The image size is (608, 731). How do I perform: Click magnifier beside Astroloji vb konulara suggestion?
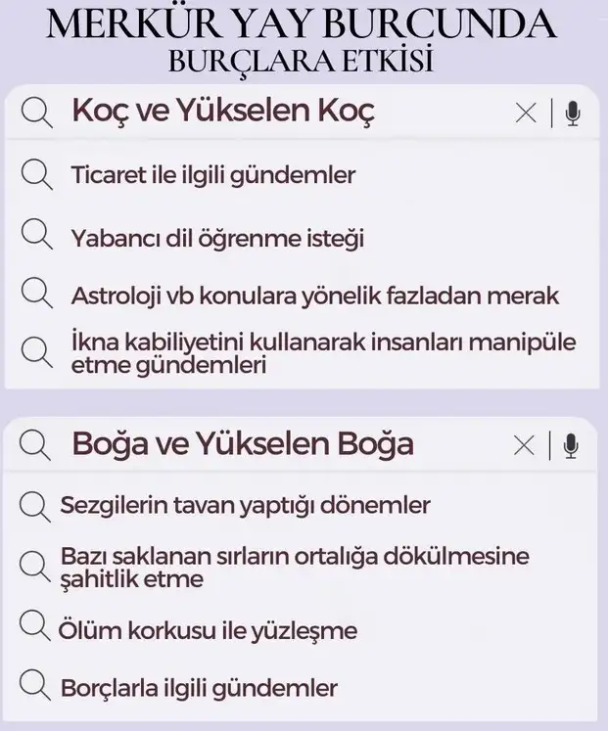click(37, 293)
